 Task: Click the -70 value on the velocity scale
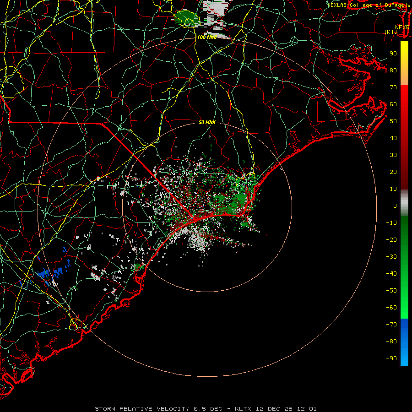(x=391, y=325)
